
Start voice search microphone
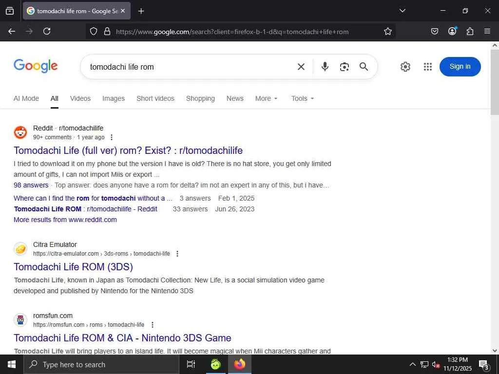click(325, 67)
